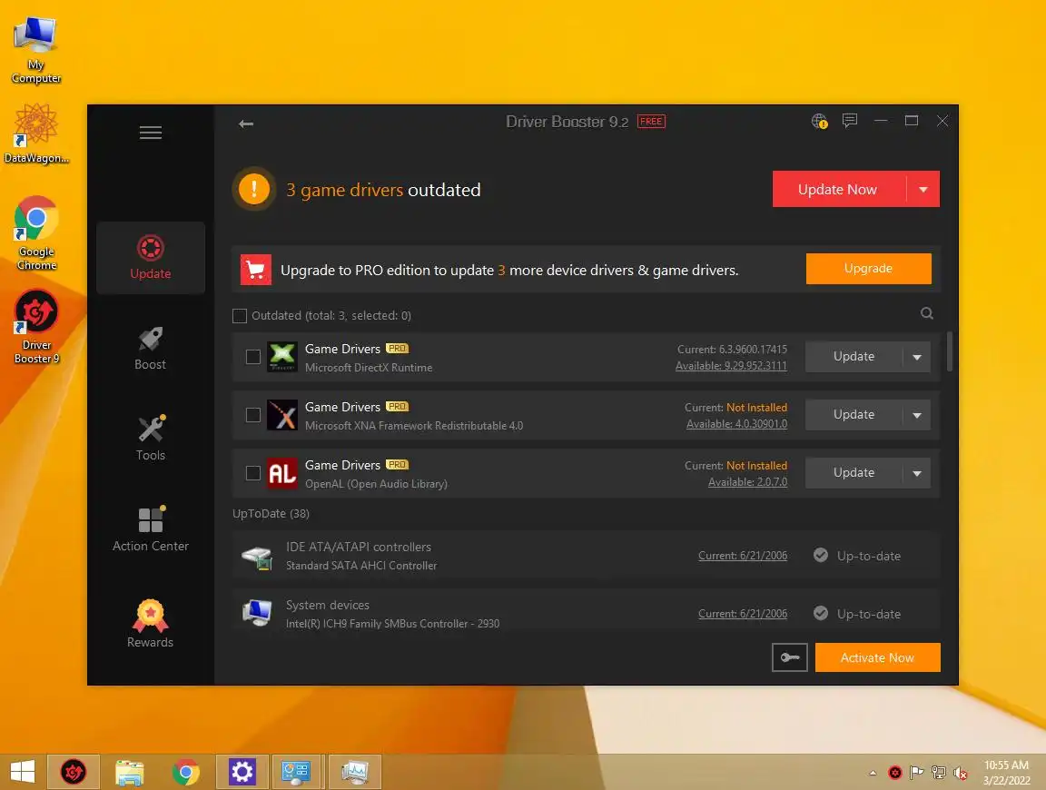The image size is (1046, 790).
Task: Open Current 6/21/2006 link for SMBus Controller
Action: 743,613
